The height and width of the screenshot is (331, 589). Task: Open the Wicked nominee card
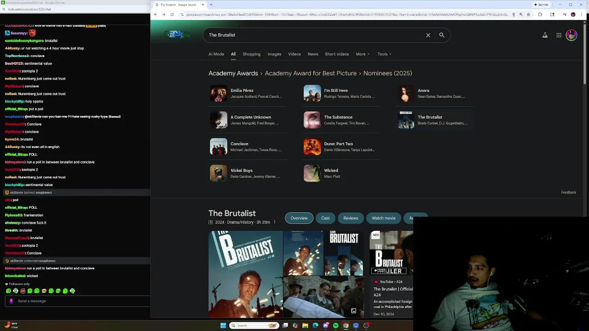click(341, 173)
